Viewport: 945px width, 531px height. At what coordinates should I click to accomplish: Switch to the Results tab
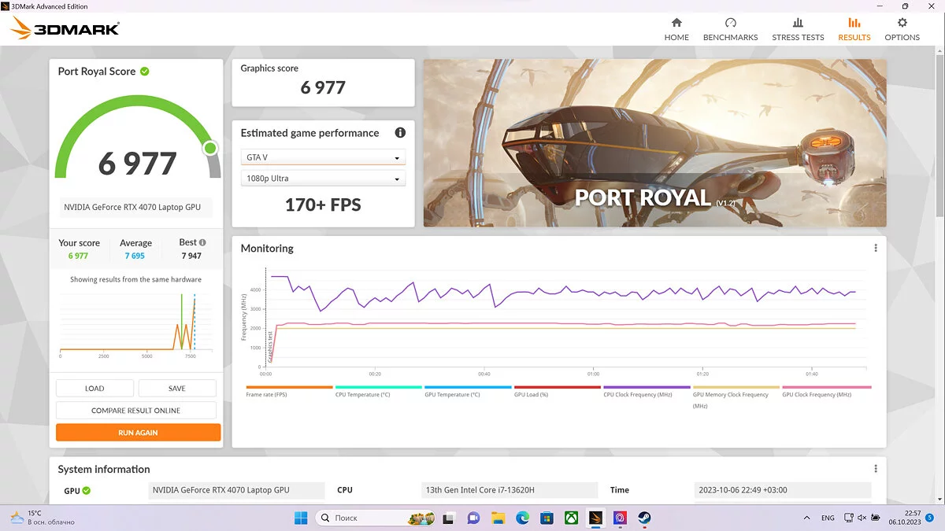tap(854, 29)
